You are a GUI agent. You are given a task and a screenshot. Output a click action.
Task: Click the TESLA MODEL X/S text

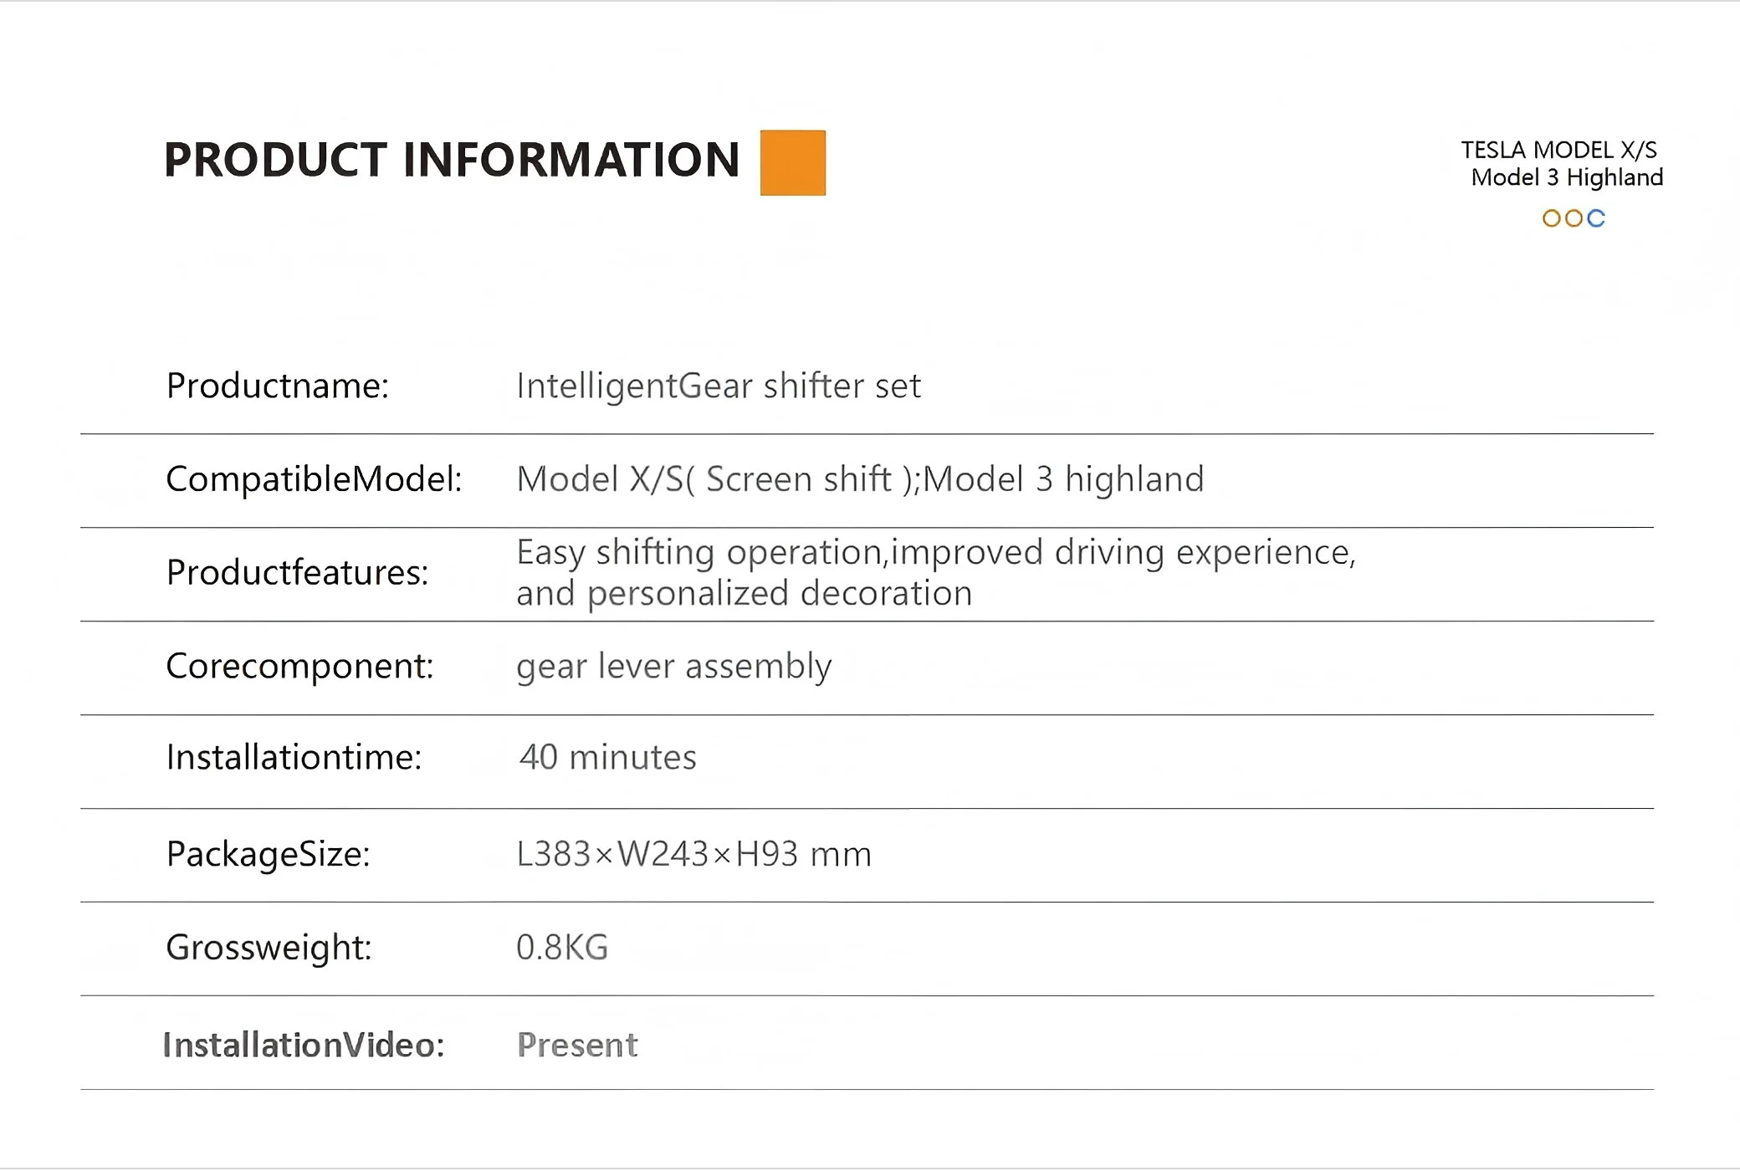tap(1558, 150)
